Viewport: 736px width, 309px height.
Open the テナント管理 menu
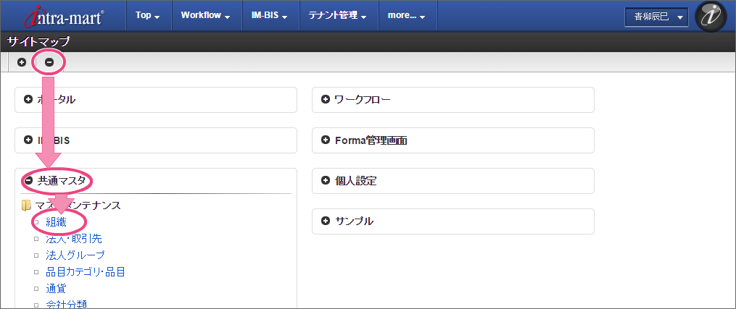(337, 15)
